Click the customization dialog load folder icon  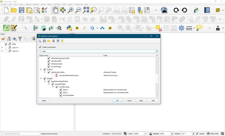(49, 41)
